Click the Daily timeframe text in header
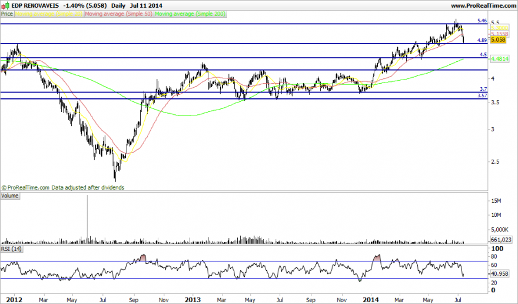 click(x=118, y=6)
